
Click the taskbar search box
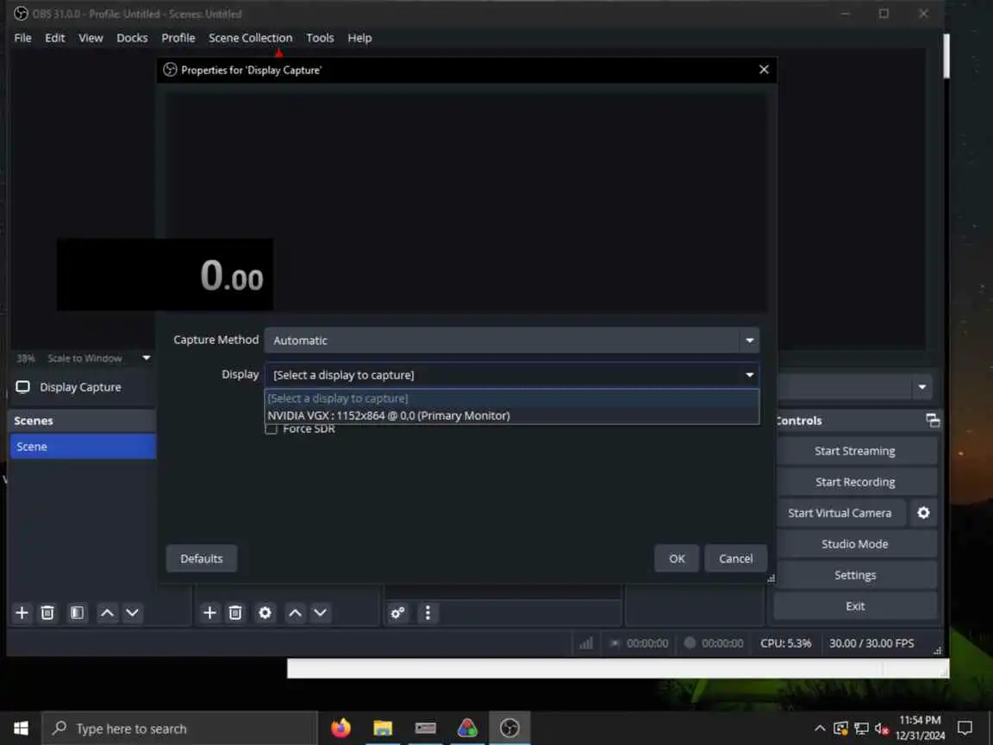pos(179,729)
